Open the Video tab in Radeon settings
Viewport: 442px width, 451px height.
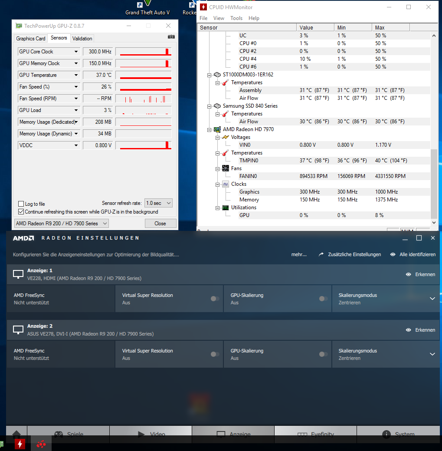pyautogui.click(x=151, y=435)
